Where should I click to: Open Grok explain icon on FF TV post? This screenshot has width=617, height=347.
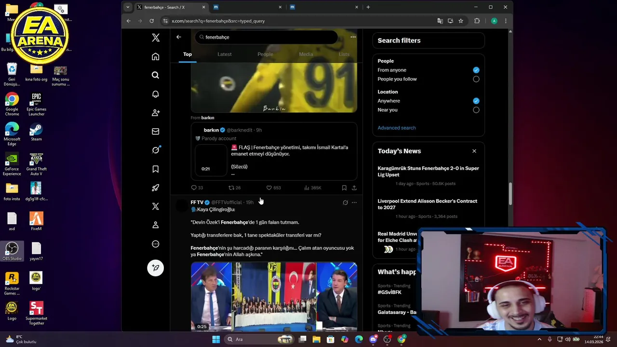pyautogui.click(x=345, y=202)
